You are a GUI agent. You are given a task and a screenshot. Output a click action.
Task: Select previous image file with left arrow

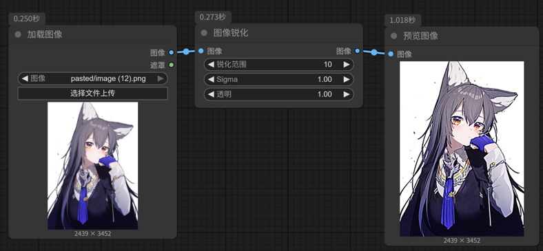pyautogui.click(x=25, y=78)
